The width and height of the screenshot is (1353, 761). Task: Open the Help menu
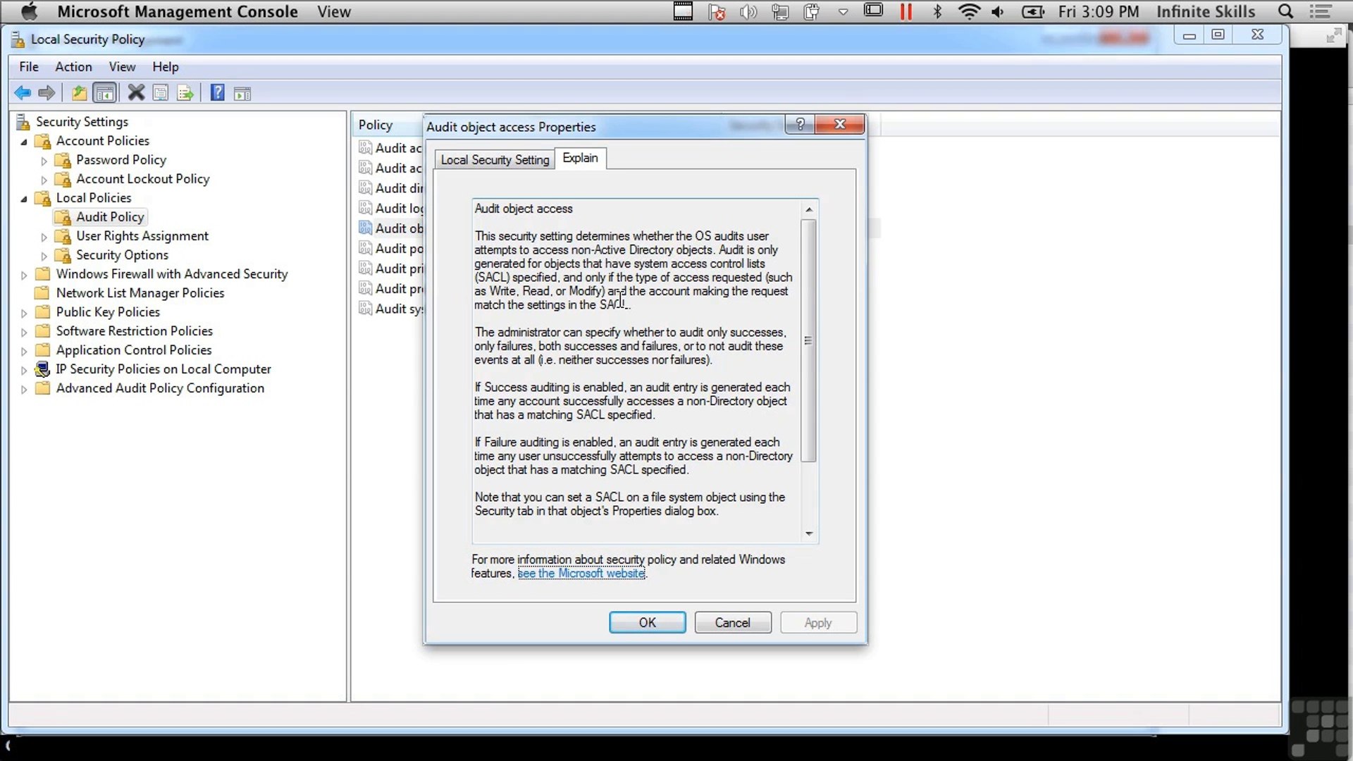[166, 66]
